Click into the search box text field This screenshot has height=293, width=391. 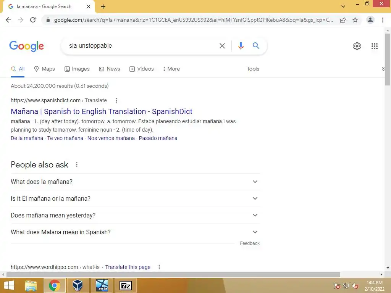(x=142, y=46)
